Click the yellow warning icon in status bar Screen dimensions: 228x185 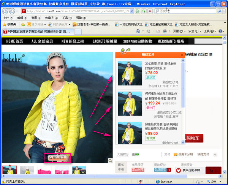click(3, 182)
